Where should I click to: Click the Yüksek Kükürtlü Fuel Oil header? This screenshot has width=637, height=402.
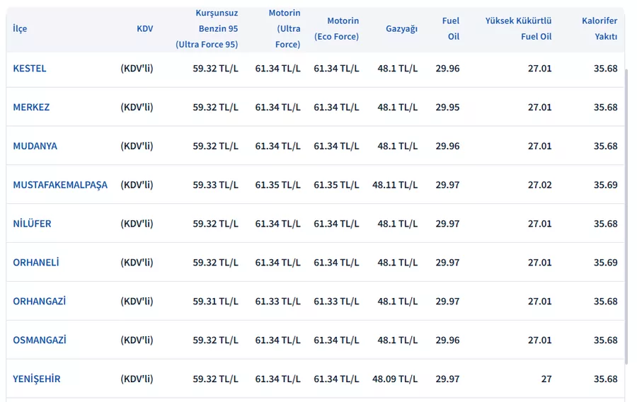click(518, 29)
